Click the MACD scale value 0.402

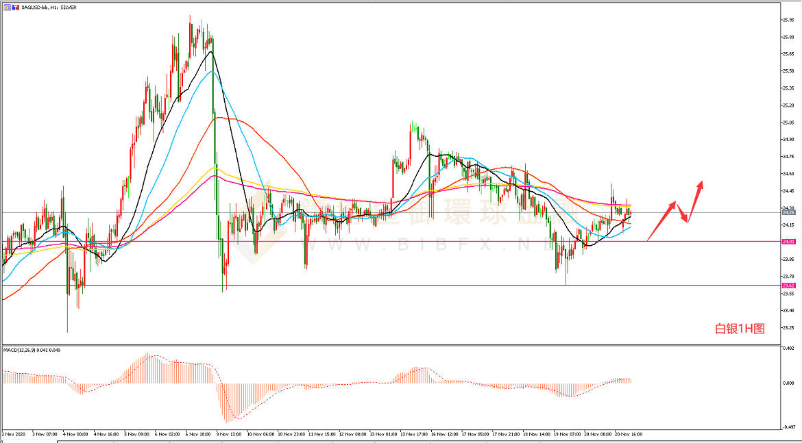(x=788, y=349)
